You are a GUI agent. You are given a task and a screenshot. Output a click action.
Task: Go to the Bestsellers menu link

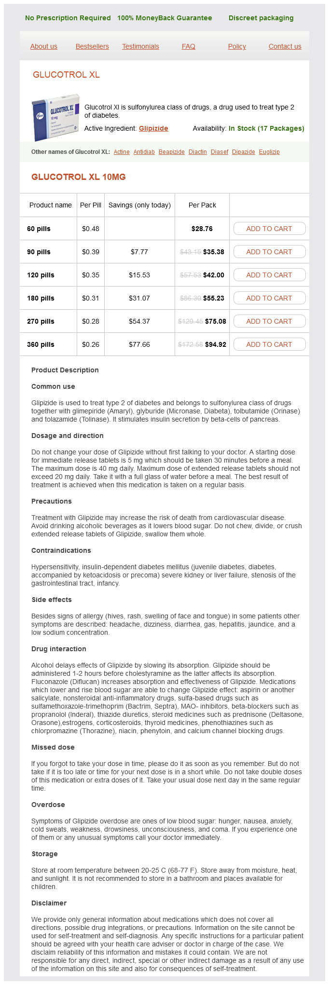(92, 46)
